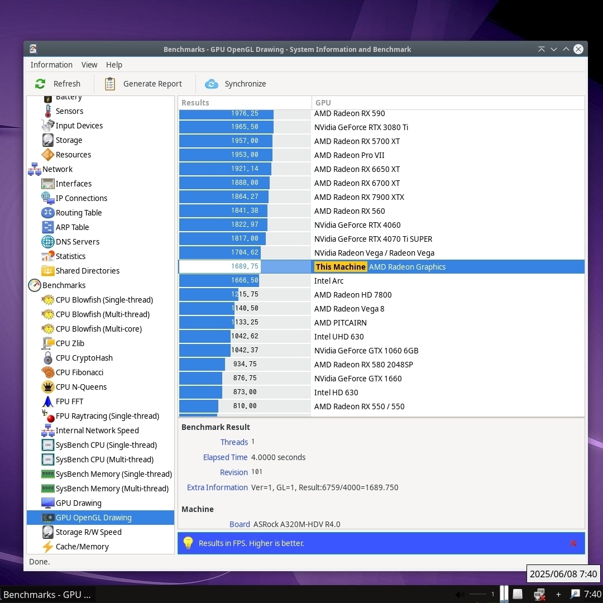603x603 pixels.
Task: Select the Storage R/W Speed icon
Action: click(x=47, y=532)
